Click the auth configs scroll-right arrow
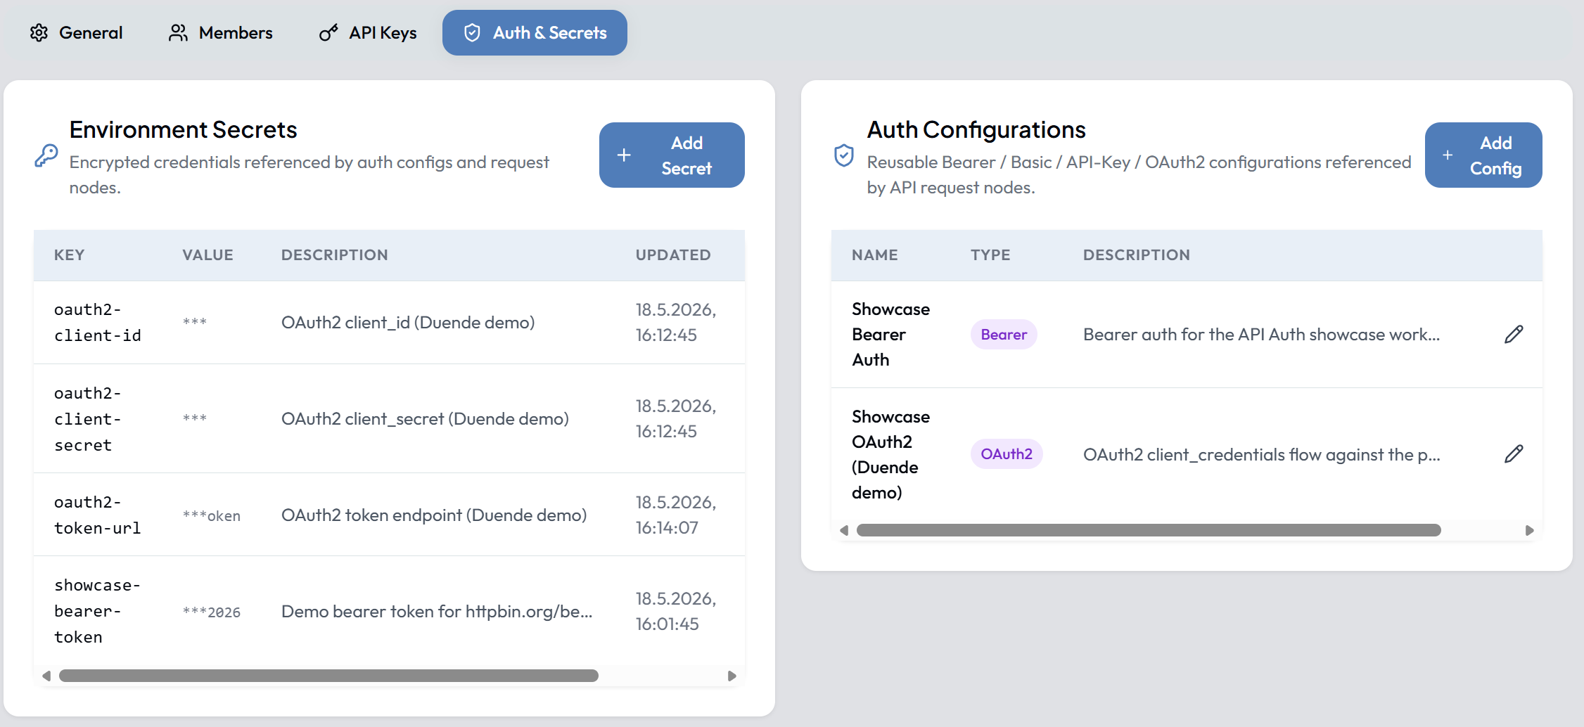Image resolution: width=1584 pixels, height=727 pixels. click(1529, 530)
